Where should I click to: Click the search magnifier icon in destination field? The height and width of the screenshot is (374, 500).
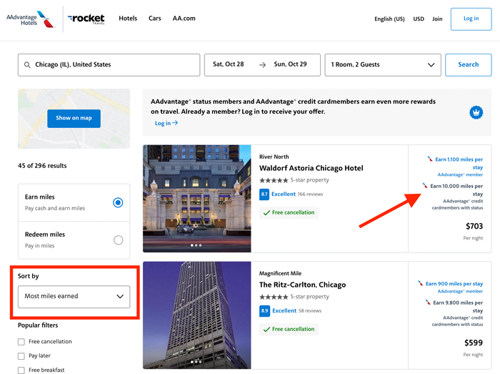[27, 65]
